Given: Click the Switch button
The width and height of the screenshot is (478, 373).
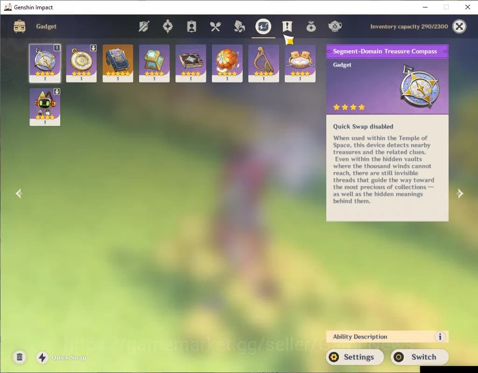Looking at the screenshot, I should point(420,357).
